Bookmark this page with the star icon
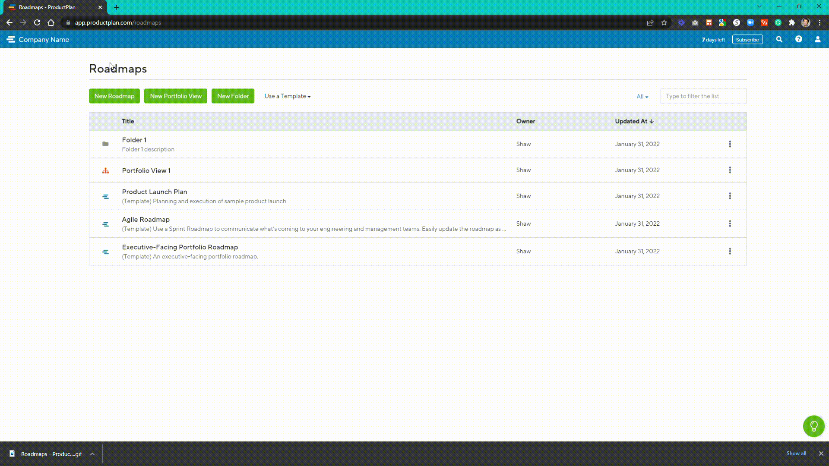 [x=664, y=22]
